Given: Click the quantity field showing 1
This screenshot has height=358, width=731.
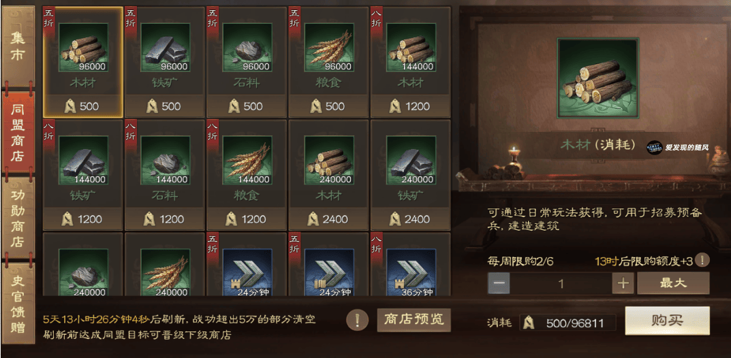Looking at the screenshot, I should click(x=561, y=284).
